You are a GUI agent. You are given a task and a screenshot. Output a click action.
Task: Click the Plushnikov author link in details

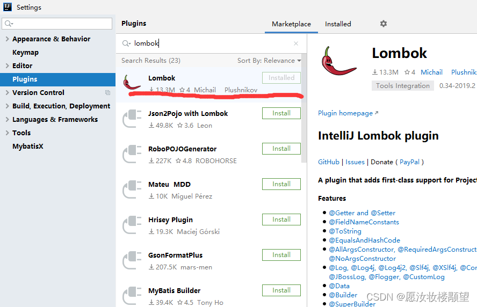click(464, 72)
